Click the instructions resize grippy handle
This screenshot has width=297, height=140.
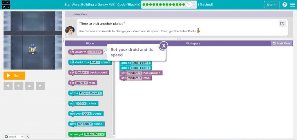click(x=179, y=39)
